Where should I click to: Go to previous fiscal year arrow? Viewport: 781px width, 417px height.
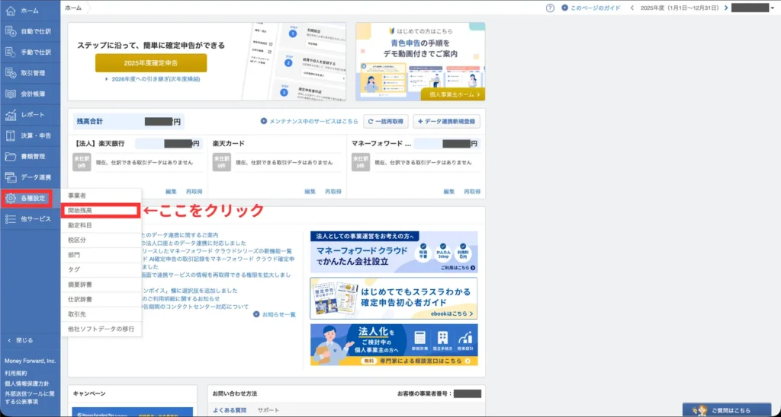[x=632, y=8]
